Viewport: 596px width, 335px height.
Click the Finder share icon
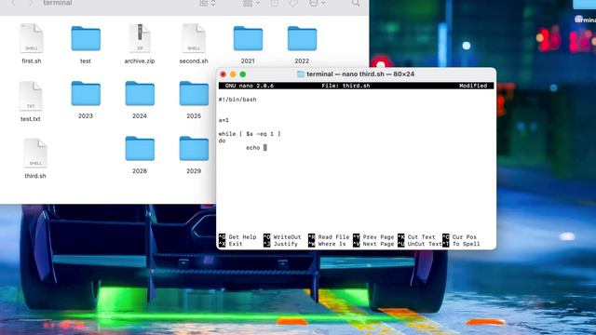click(274, 3)
